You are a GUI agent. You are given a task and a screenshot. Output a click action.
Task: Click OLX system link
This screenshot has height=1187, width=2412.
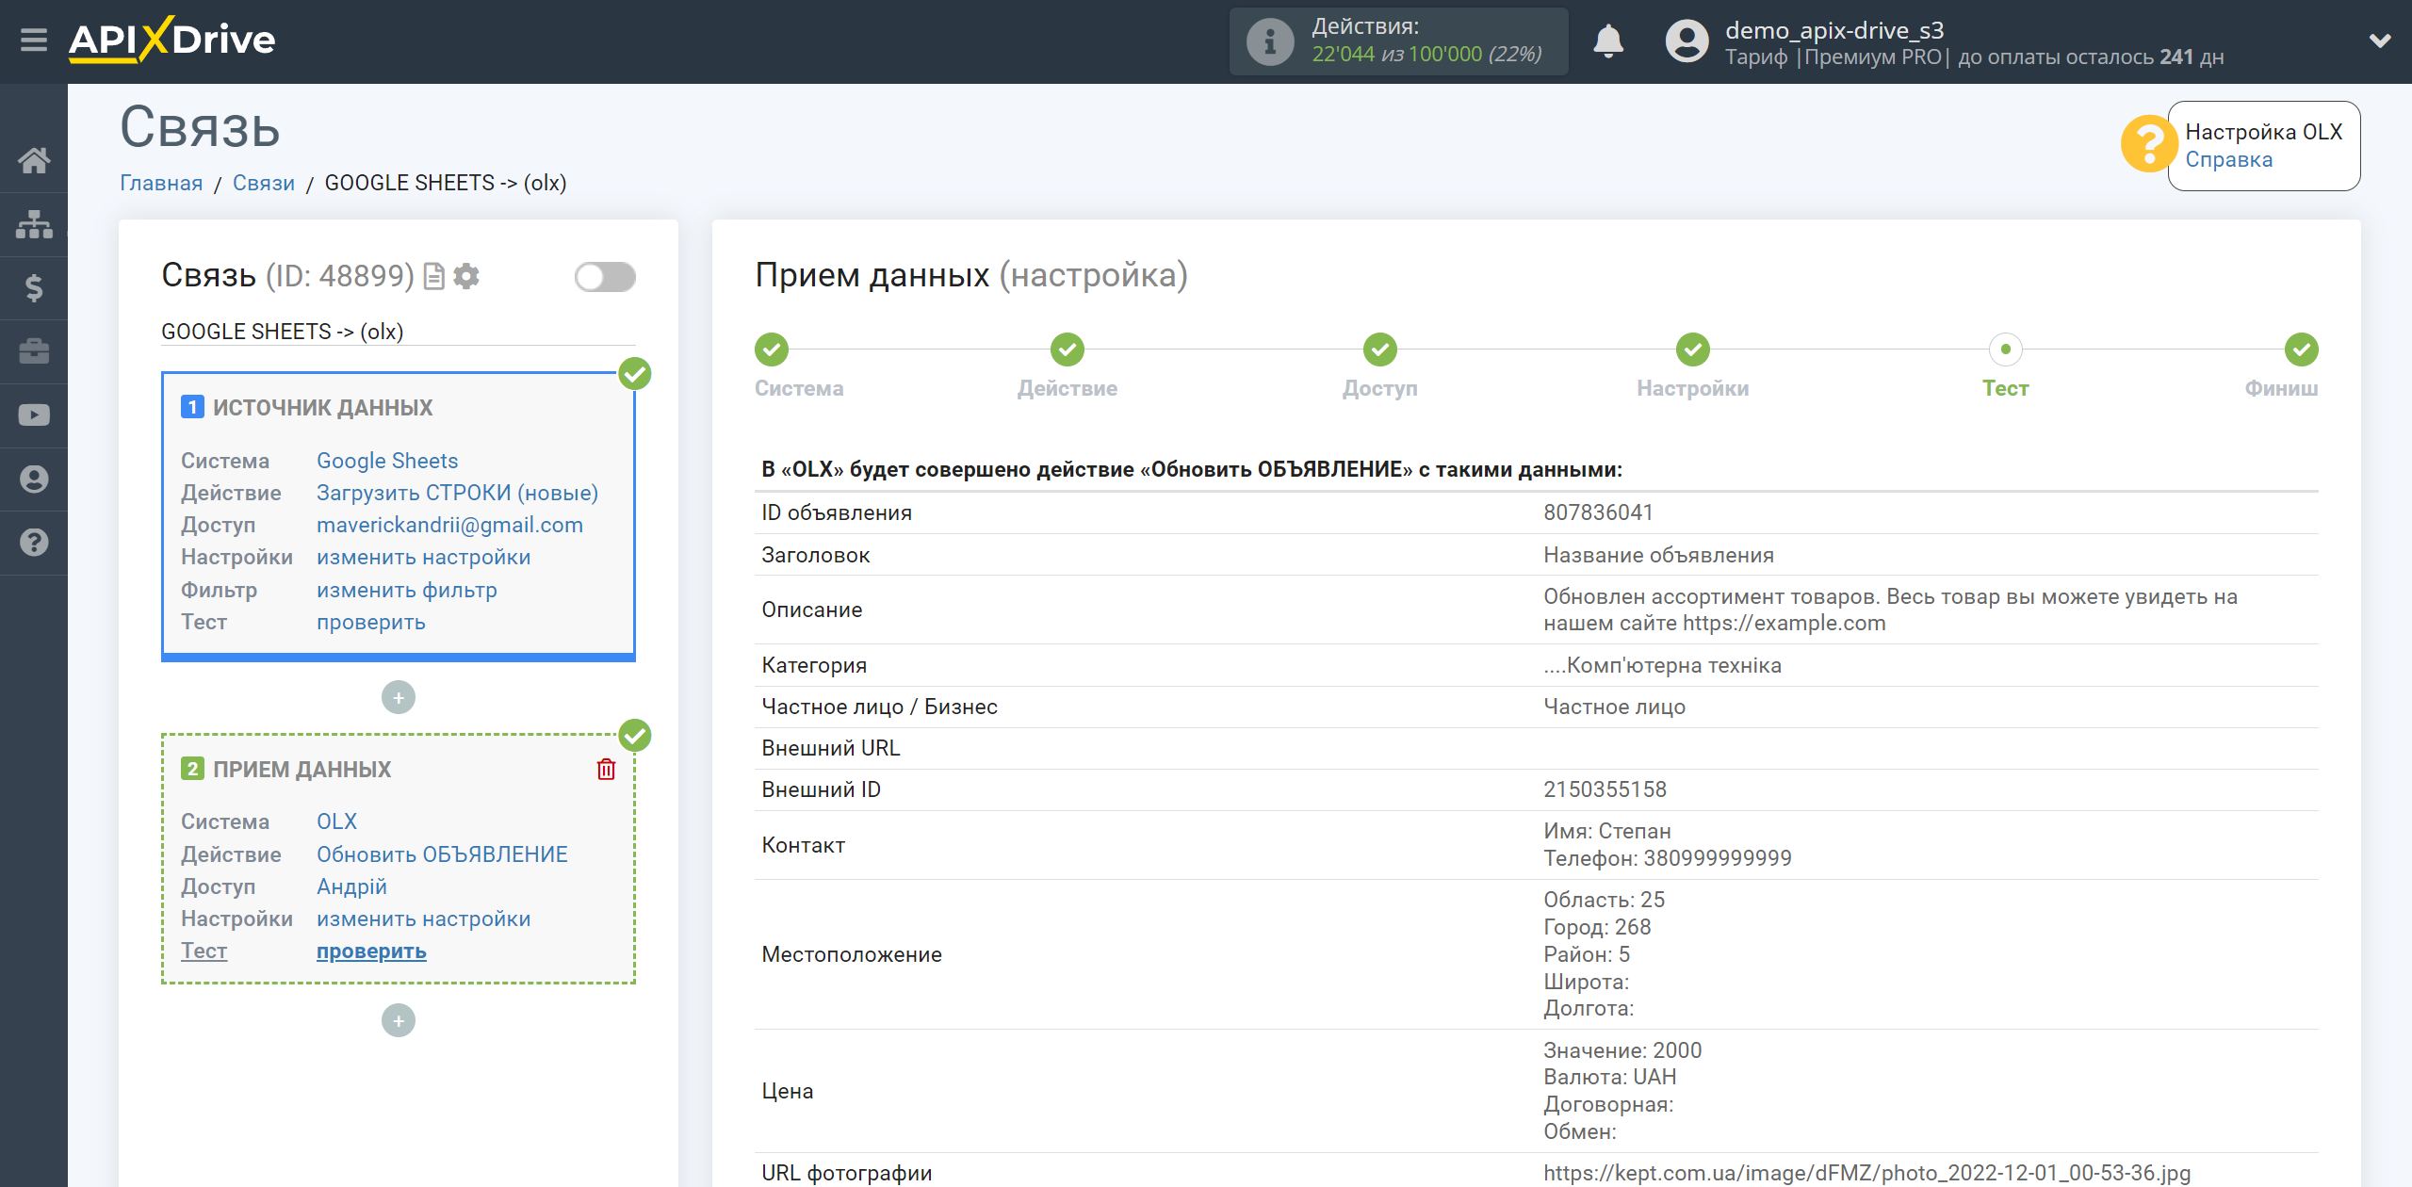(x=336, y=821)
